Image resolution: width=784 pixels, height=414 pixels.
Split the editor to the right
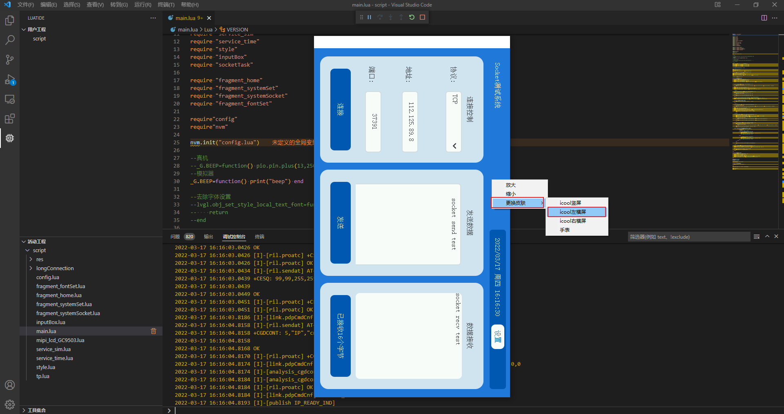764,18
